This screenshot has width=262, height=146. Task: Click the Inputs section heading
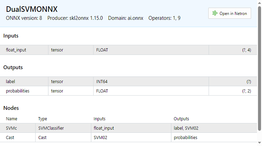pyautogui.click(x=11, y=36)
